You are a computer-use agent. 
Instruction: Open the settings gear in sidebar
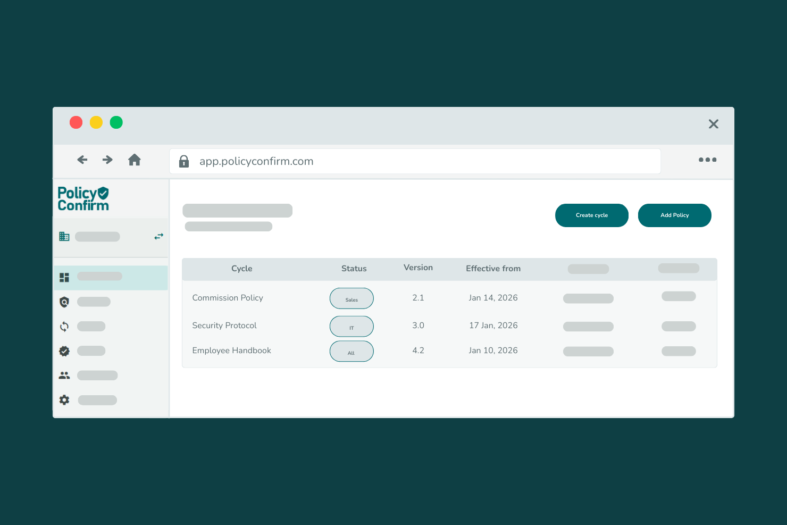(x=64, y=400)
